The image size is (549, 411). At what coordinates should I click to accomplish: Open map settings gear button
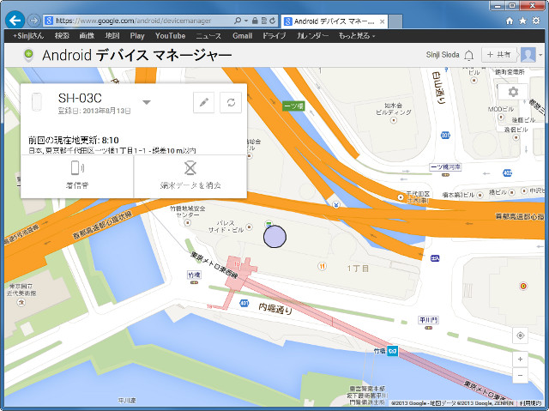513,92
